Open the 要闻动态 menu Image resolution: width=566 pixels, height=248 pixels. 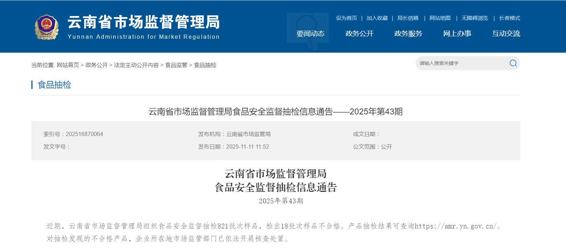click(x=310, y=33)
